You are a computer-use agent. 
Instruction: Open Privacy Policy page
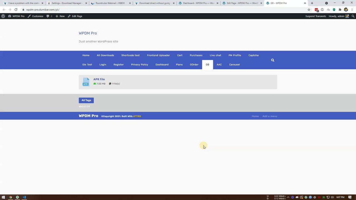click(x=140, y=64)
